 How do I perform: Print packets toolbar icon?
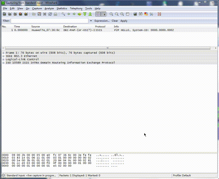55,14
